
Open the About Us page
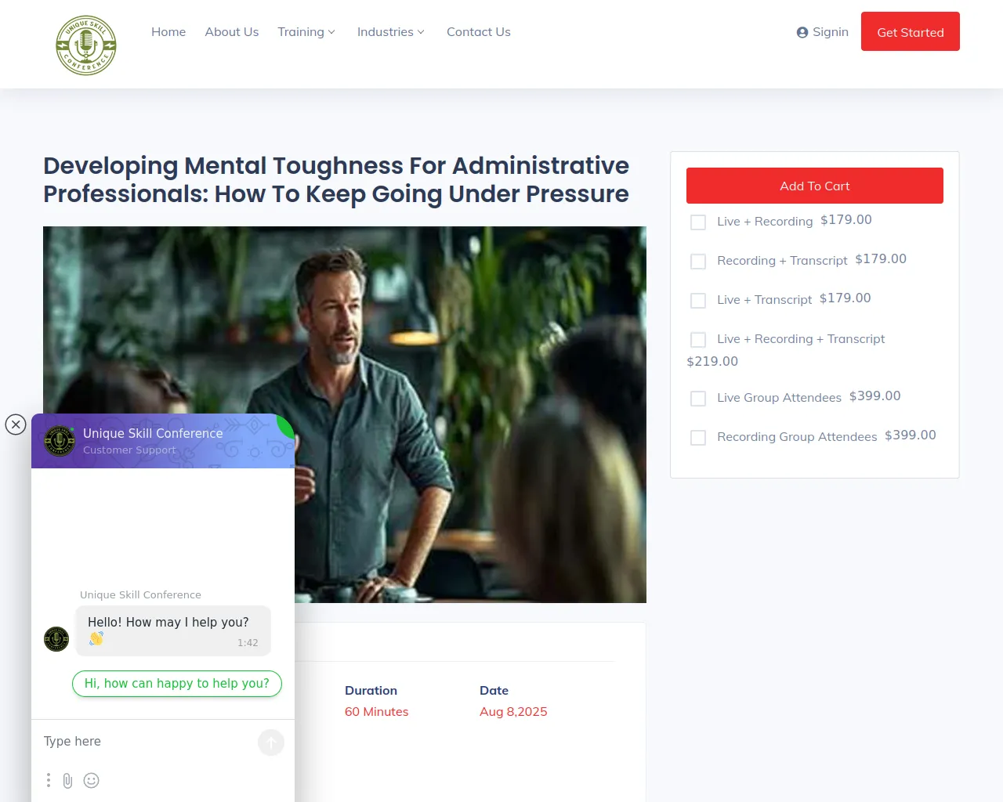(232, 32)
